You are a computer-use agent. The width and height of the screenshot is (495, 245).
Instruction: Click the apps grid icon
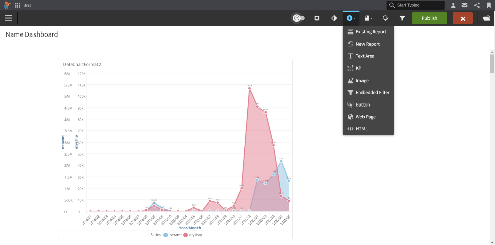[x=18, y=5]
